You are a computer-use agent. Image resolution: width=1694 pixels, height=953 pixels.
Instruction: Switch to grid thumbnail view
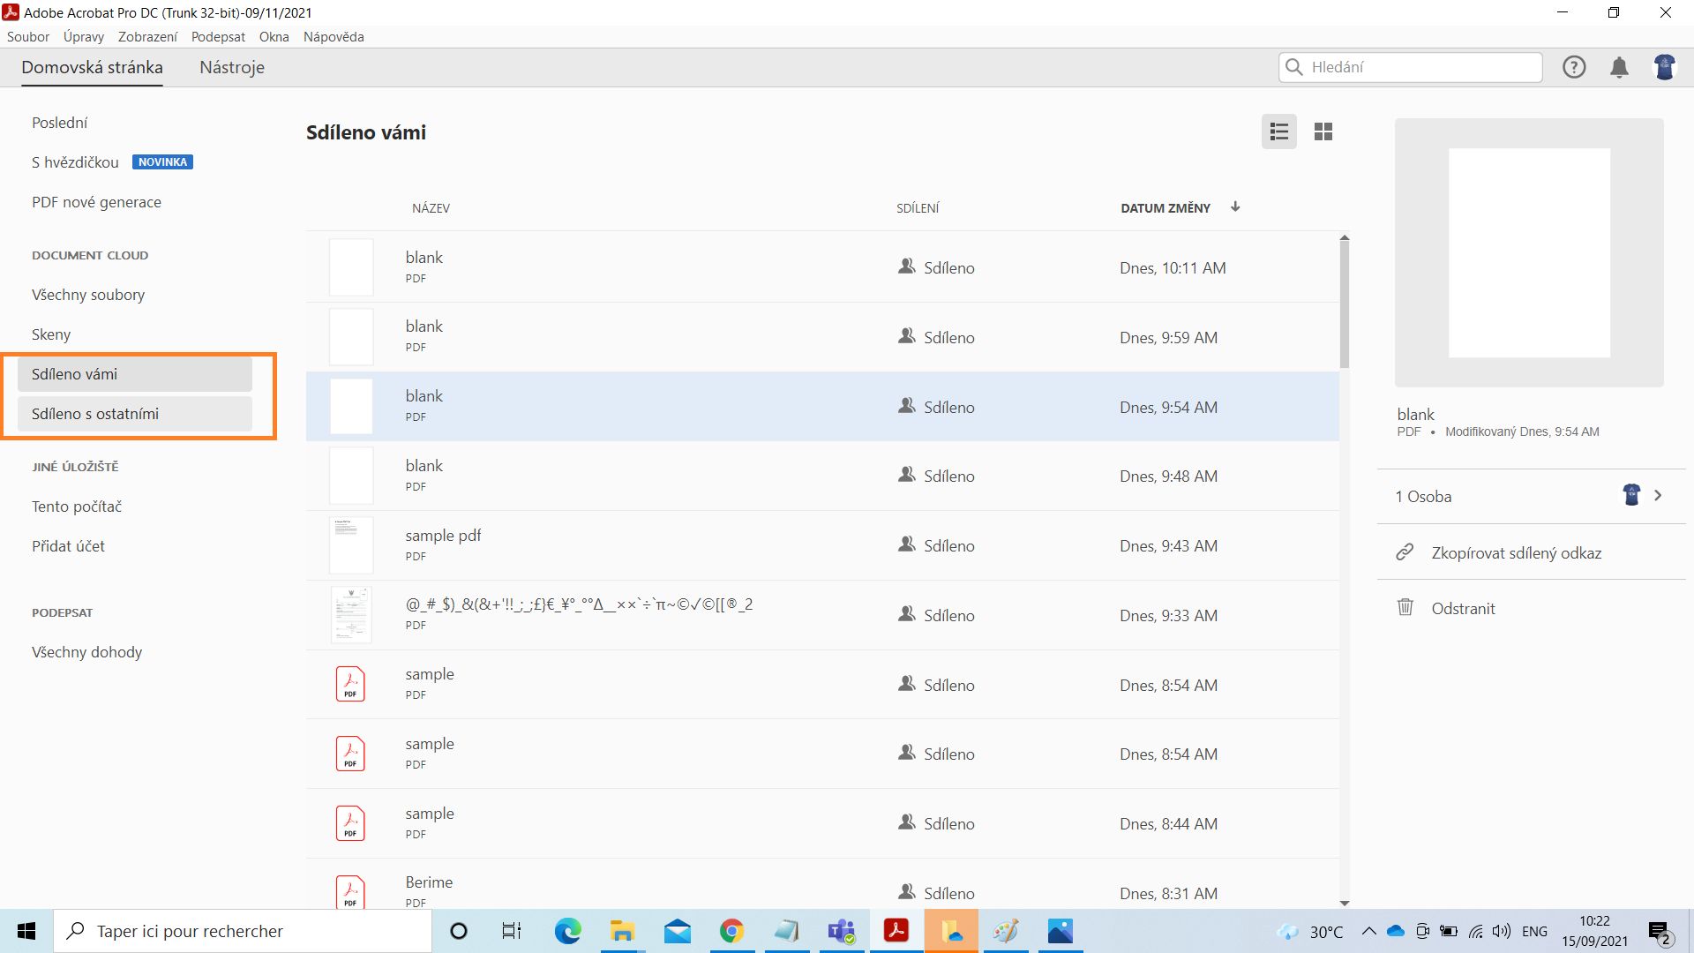click(1323, 132)
